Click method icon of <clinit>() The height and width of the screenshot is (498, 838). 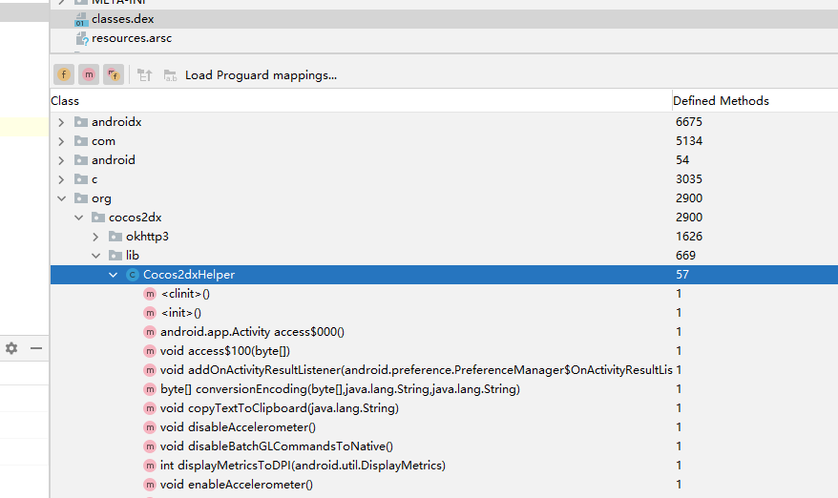pyautogui.click(x=150, y=294)
